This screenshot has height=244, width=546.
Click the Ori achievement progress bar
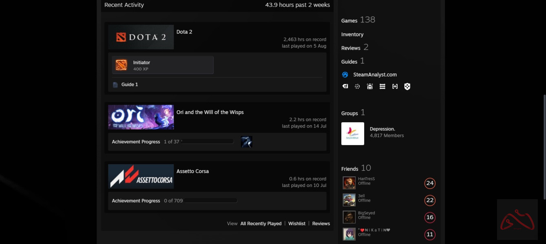[208, 142]
